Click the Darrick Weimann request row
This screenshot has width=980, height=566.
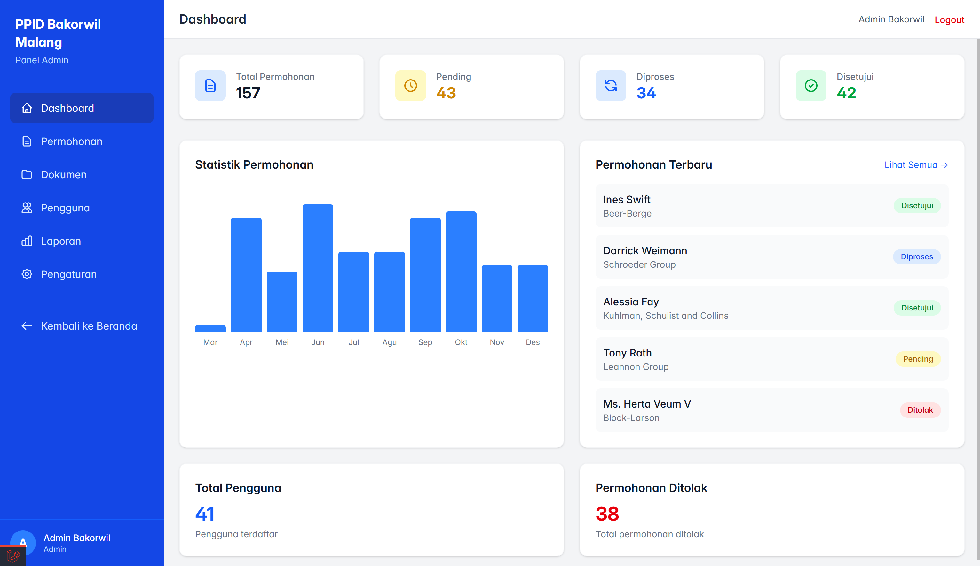tap(772, 257)
